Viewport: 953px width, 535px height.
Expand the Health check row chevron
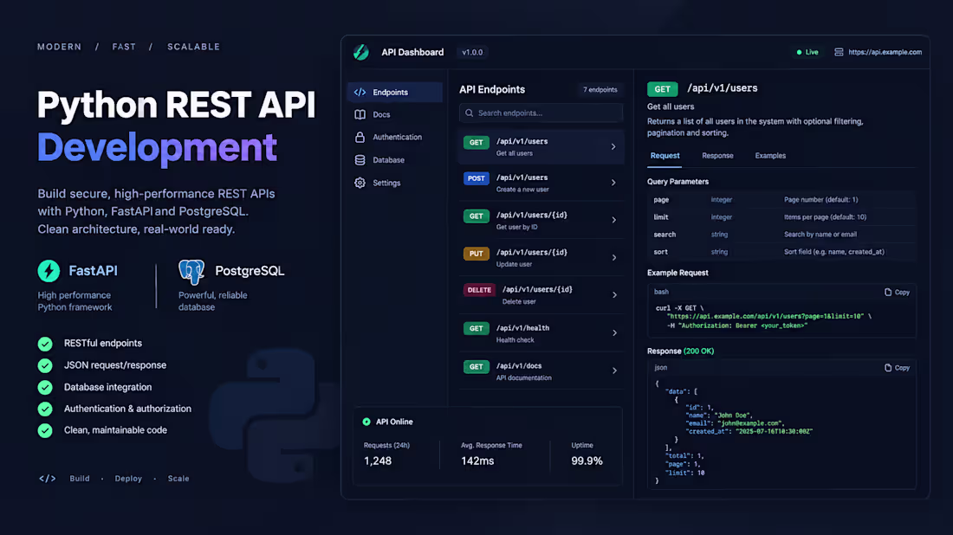614,332
